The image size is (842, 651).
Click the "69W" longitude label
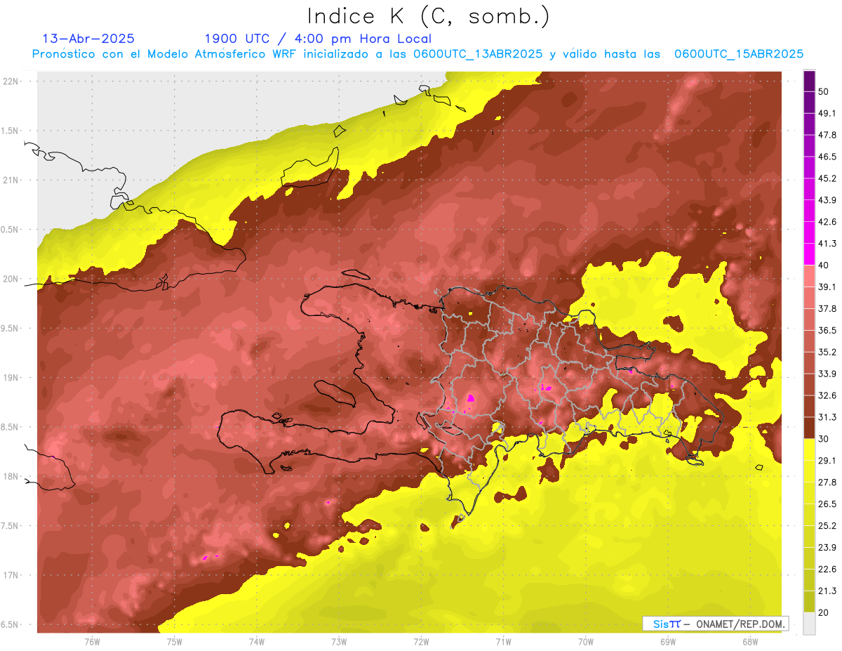667,641
